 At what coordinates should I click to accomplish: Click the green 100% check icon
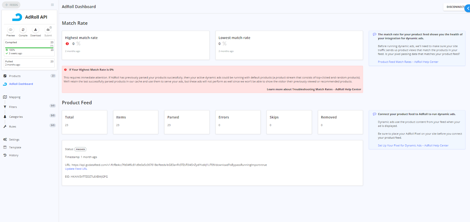pos(7,50)
